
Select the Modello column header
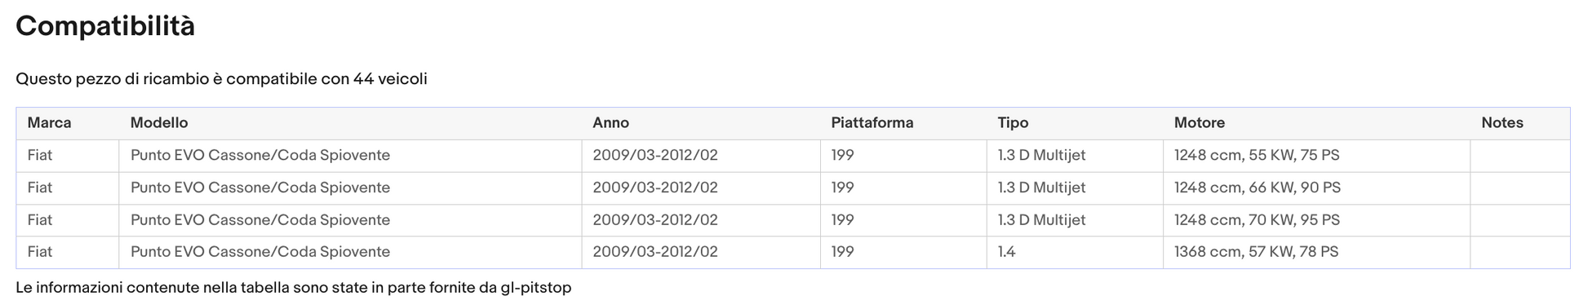tap(159, 123)
